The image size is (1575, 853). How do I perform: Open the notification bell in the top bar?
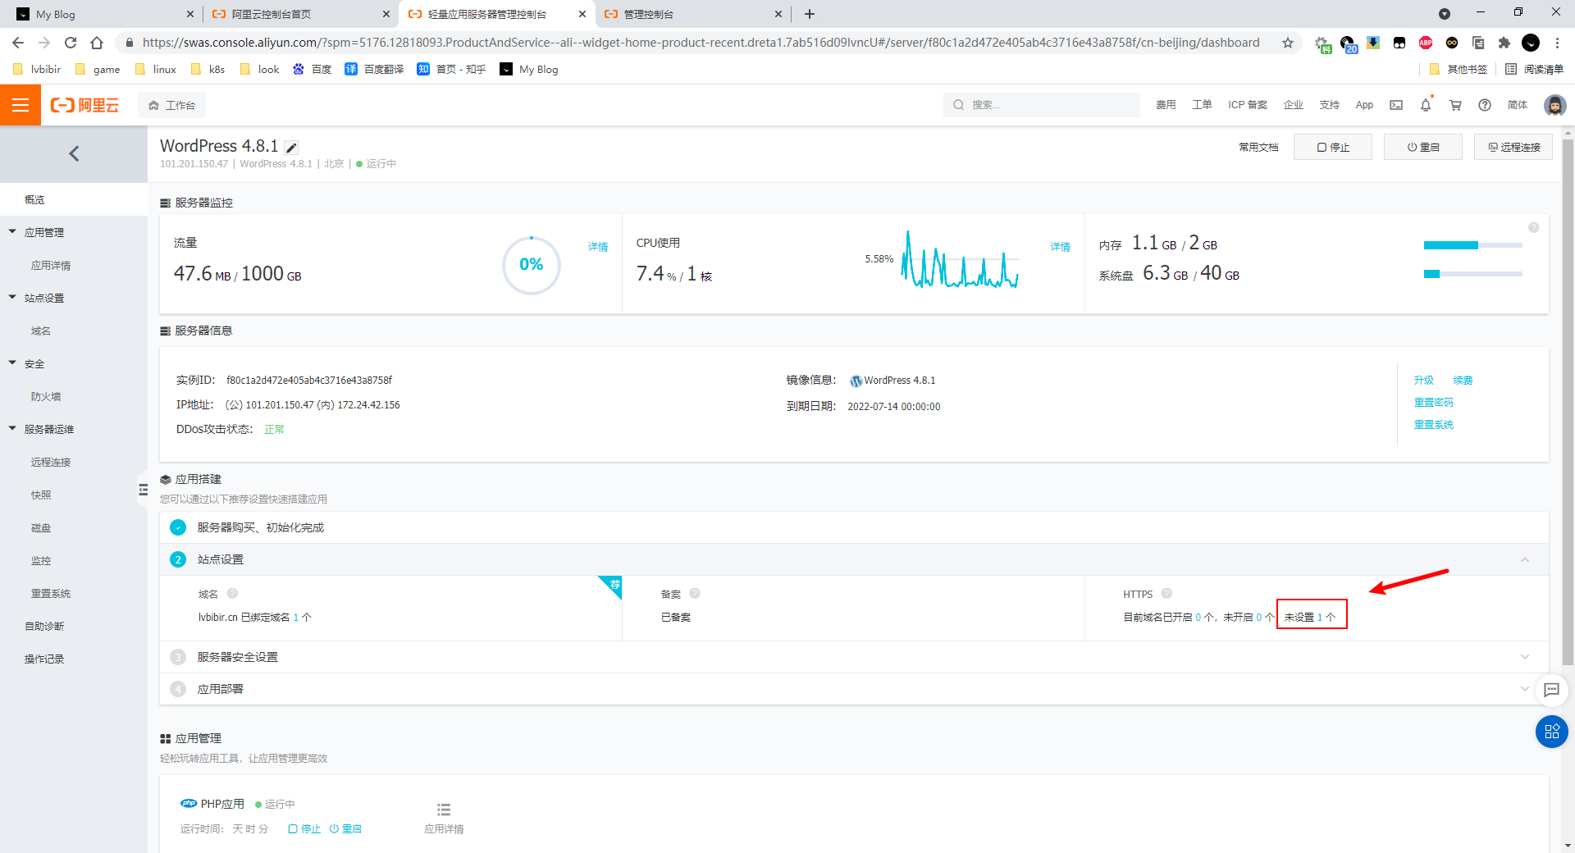coord(1426,105)
